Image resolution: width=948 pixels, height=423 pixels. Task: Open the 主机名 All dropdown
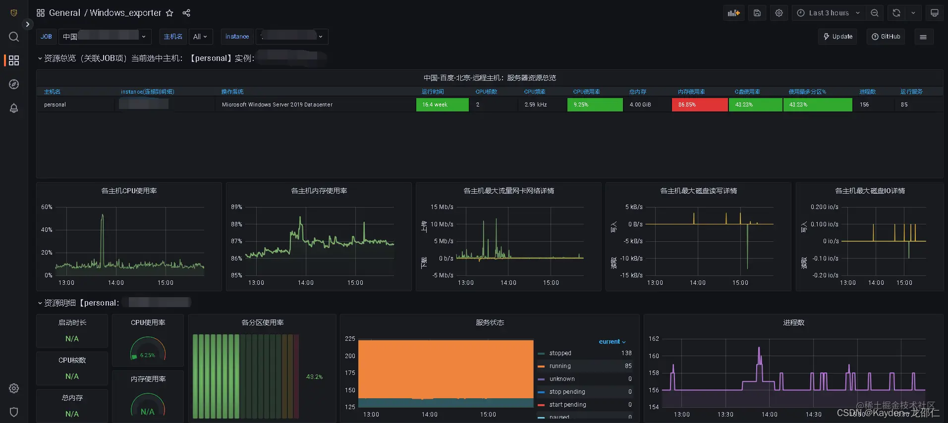pos(200,37)
